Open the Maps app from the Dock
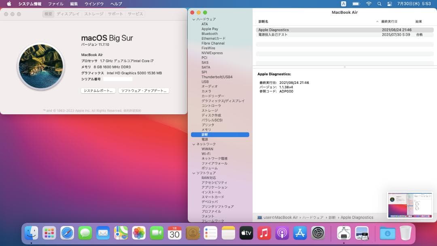 tap(121, 233)
